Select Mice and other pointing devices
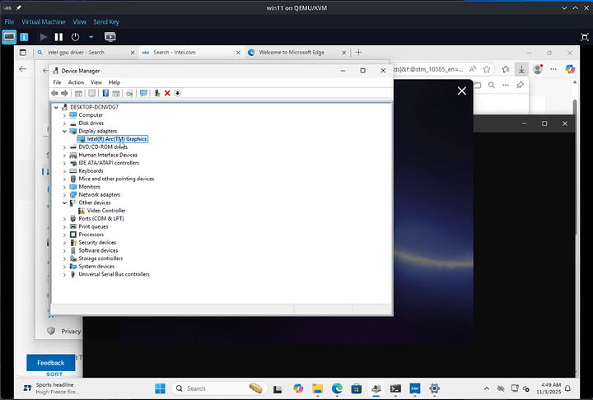Screen dimensions: 593x400 click(x=112, y=179)
